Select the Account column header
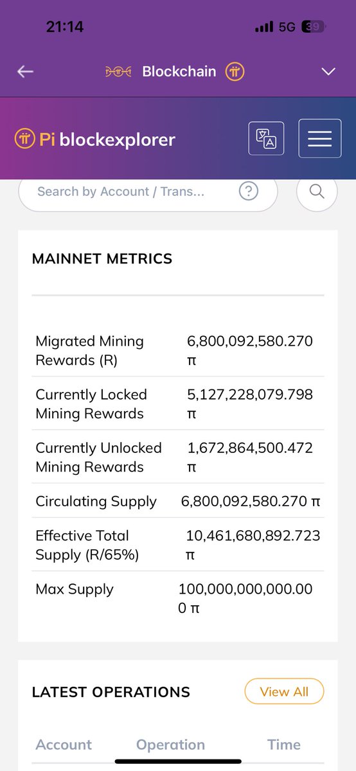The width and height of the screenshot is (356, 771). click(x=64, y=745)
